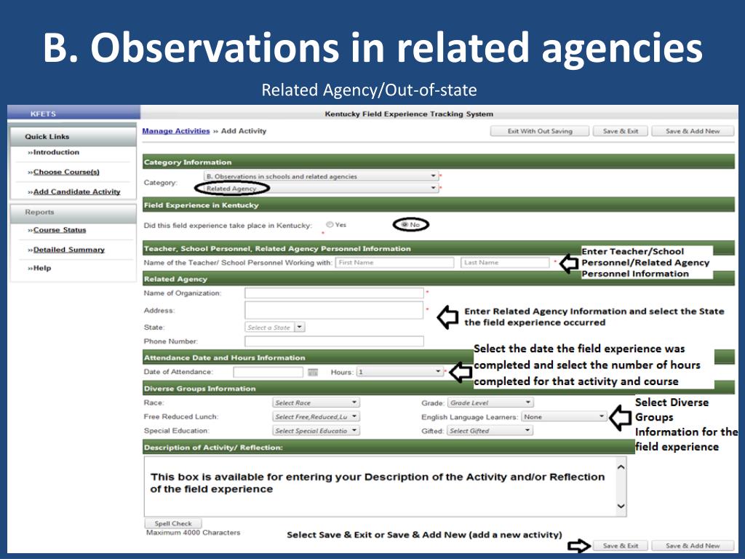Click the Category Information section header

pyautogui.click(x=439, y=162)
